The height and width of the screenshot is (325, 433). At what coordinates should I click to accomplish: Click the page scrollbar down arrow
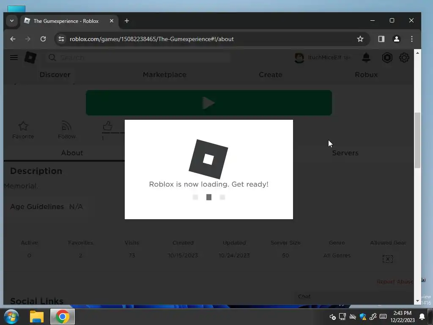tap(417, 301)
